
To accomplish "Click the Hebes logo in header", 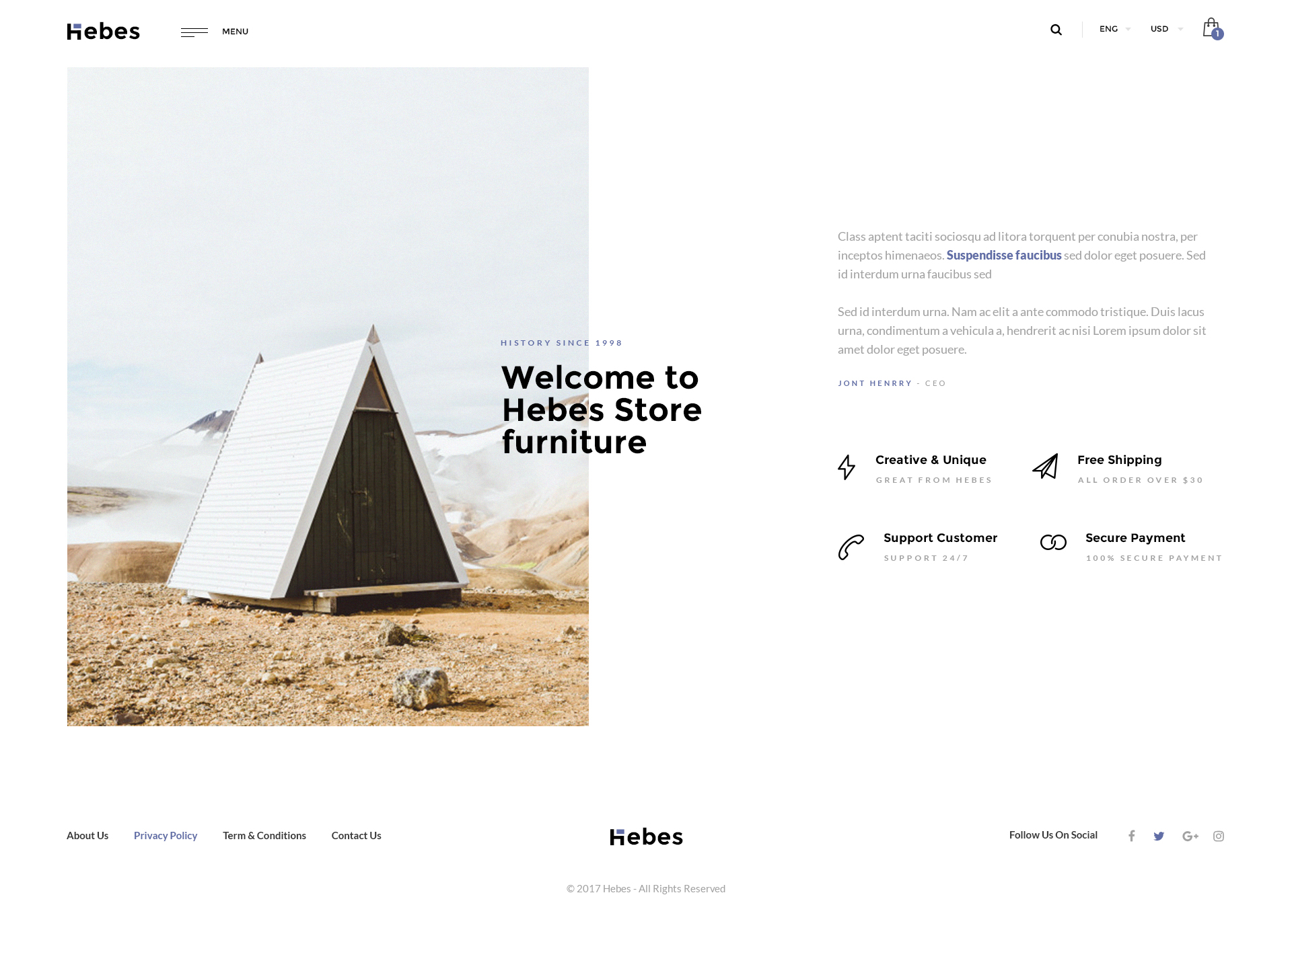I will point(104,31).
